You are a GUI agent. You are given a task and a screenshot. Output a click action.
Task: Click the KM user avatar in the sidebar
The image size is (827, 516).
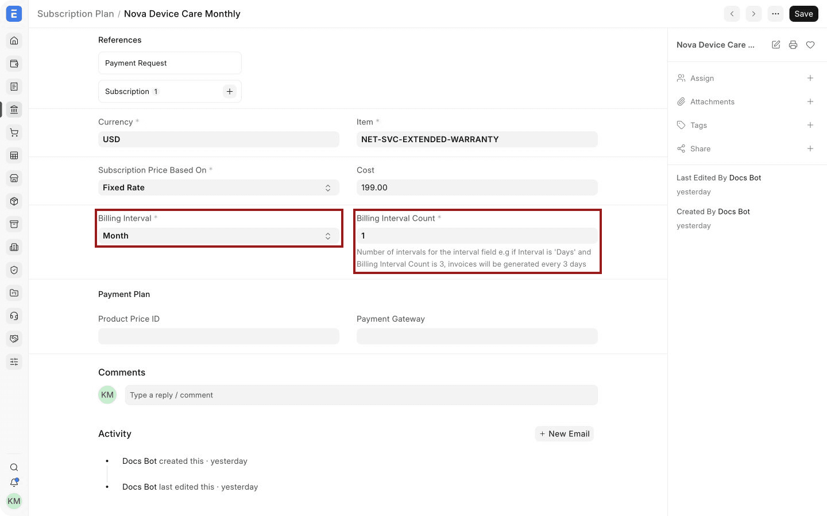tap(14, 501)
